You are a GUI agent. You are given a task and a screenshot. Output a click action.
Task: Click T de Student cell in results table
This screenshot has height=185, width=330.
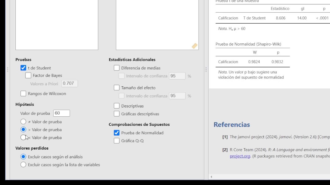[x=254, y=18]
